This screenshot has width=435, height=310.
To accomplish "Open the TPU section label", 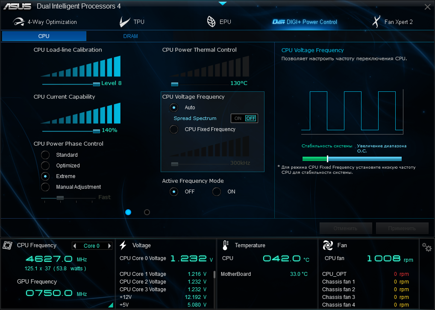I will (139, 22).
